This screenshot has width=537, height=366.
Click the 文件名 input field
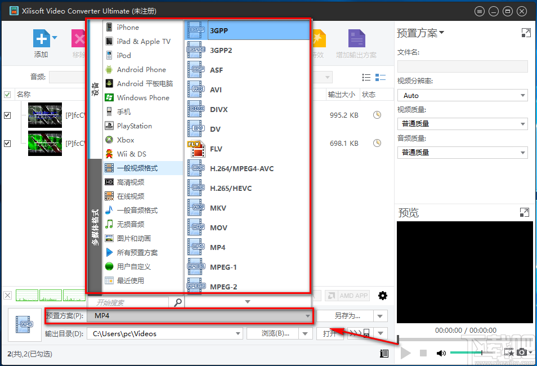[462, 66]
